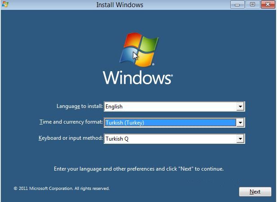277x202 pixels.
Task: Click the Windows flag logo
Action: pos(139,49)
